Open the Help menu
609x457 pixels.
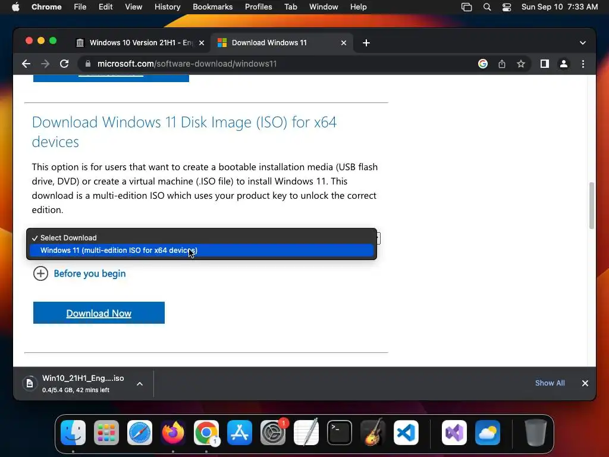358,7
